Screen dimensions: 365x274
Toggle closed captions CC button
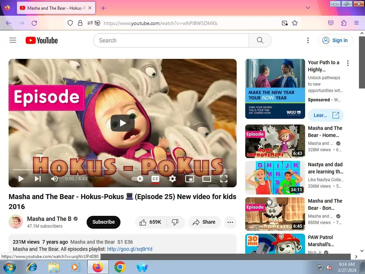(155, 179)
